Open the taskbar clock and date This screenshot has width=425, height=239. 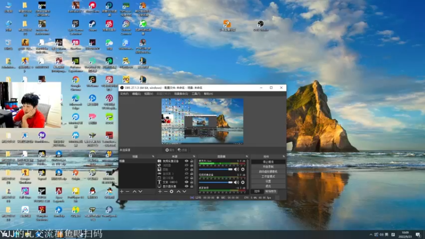click(405, 234)
